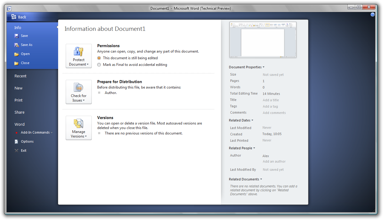Image resolution: width=383 pixels, height=220 pixels.
Task: Open the Manage Versions dropdown button
Action: point(79,128)
